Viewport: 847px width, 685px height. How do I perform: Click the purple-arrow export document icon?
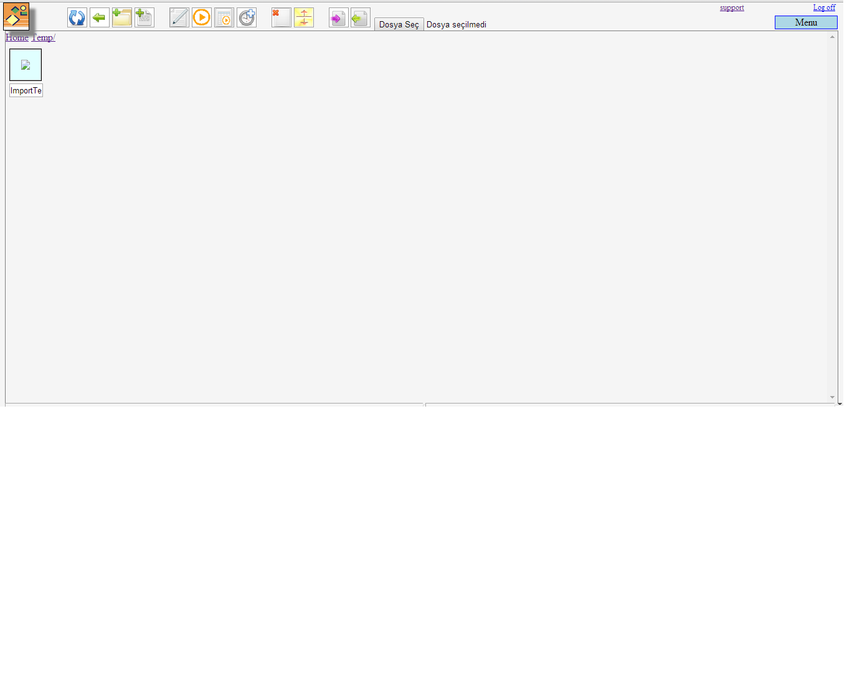[x=339, y=17]
